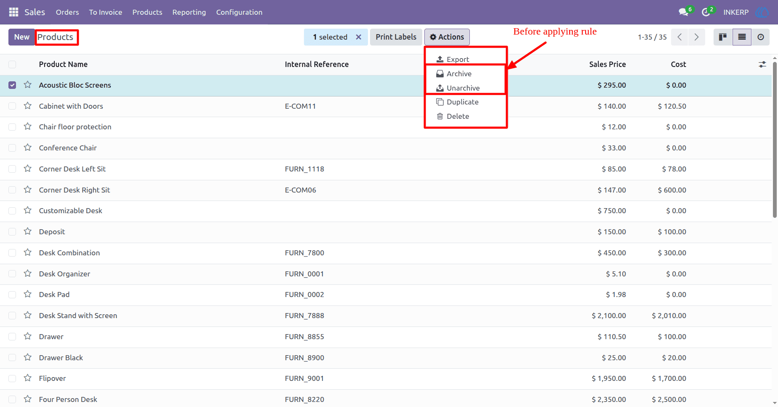
Task: Open the Configuration menu
Action: 239,12
